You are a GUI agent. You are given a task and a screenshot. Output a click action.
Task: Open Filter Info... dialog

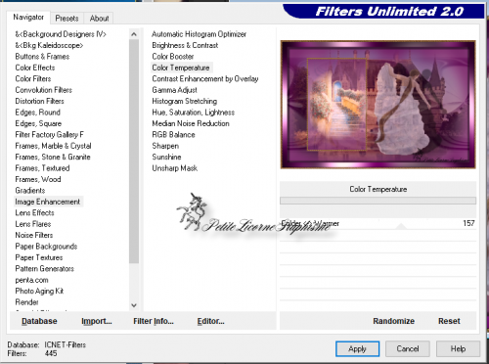coord(154,321)
